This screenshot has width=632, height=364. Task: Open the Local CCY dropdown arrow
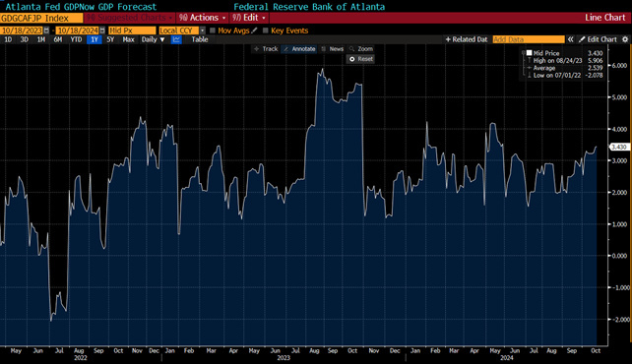click(203, 30)
